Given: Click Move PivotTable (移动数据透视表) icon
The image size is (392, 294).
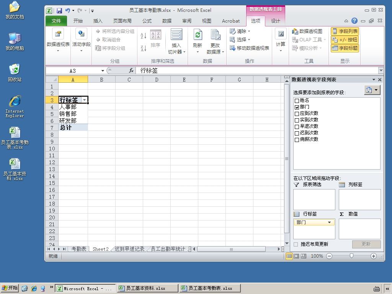Looking at the screenshot, I should point(232,48).
